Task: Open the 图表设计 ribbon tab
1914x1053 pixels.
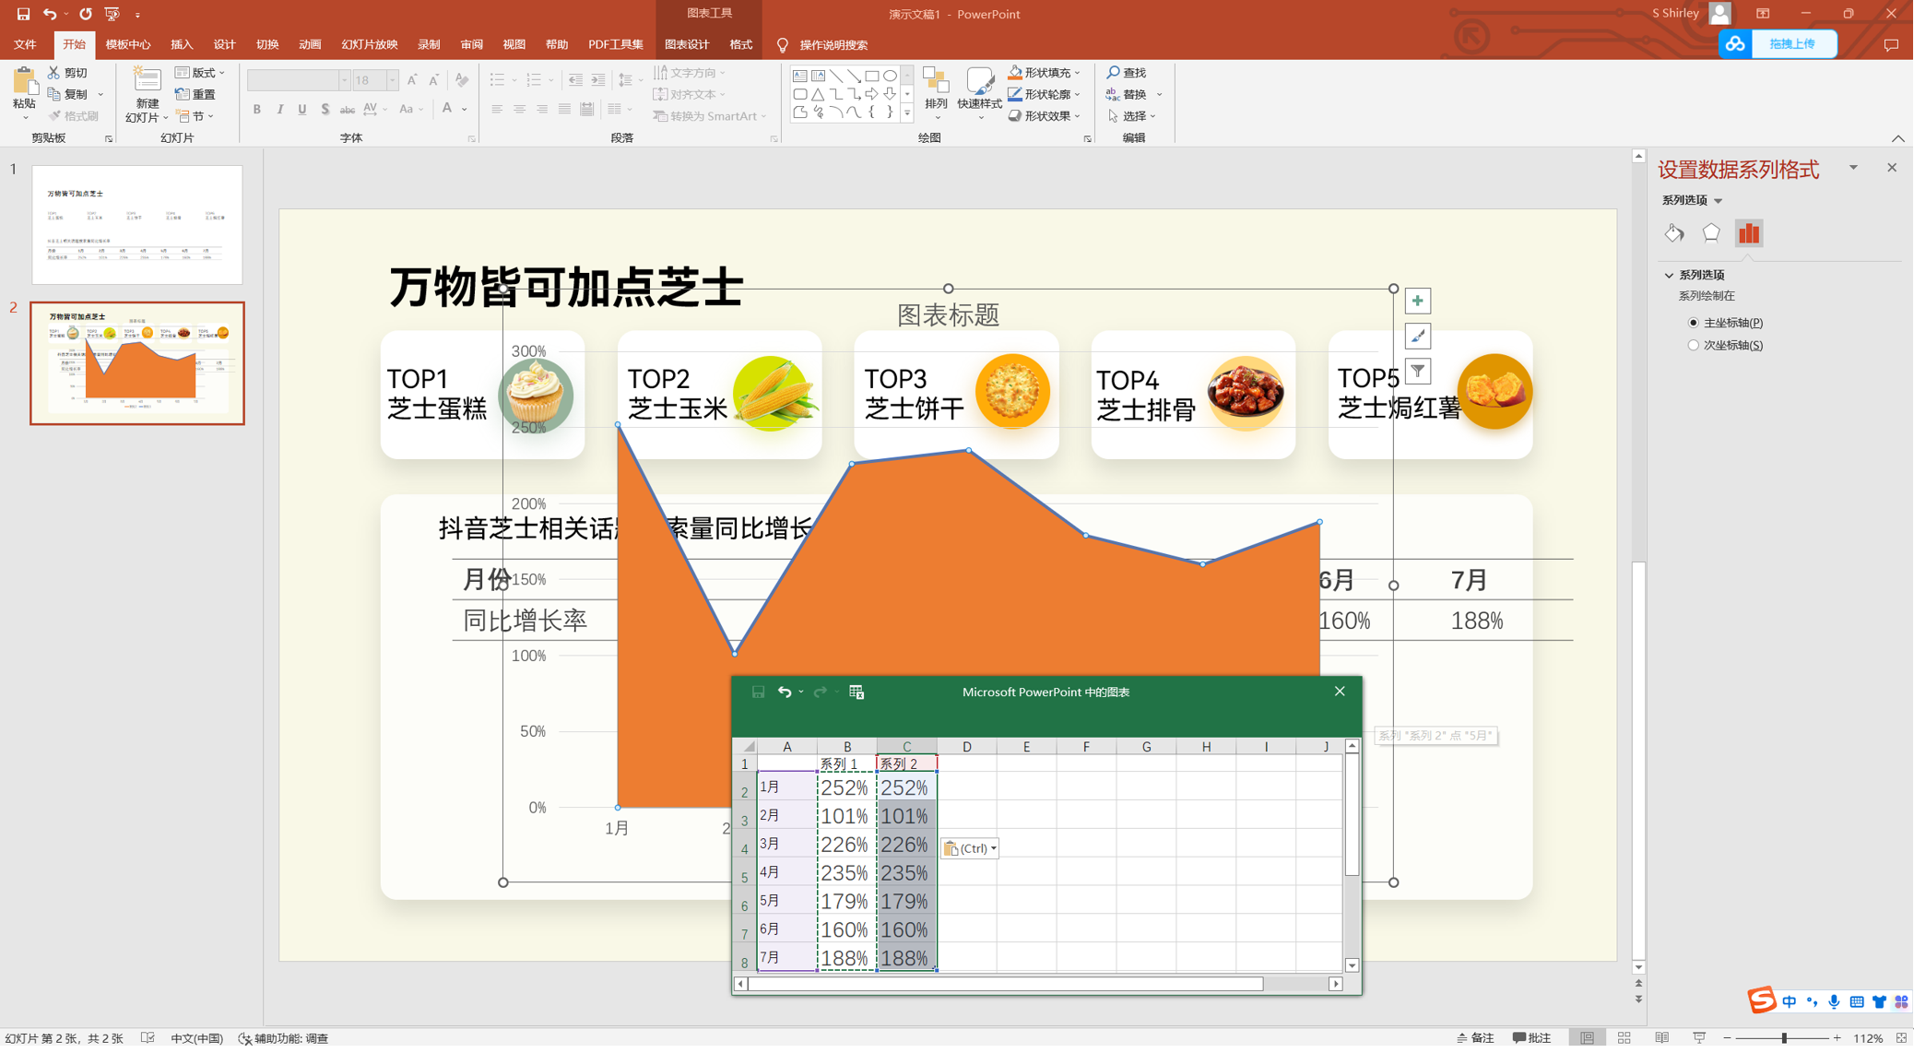Action: (687, 44)
